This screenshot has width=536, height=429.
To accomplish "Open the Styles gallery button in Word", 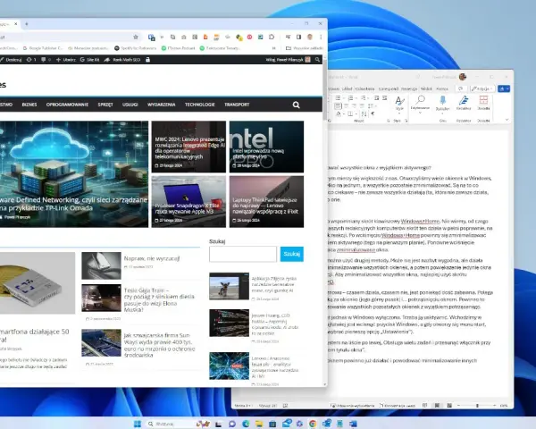I will (399, 104).
